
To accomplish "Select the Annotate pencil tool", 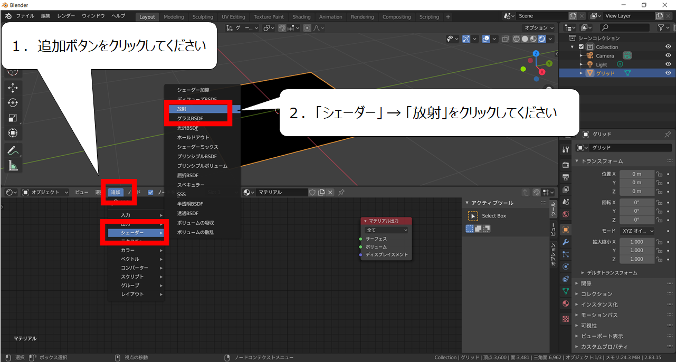I will [x=13, y=151].
